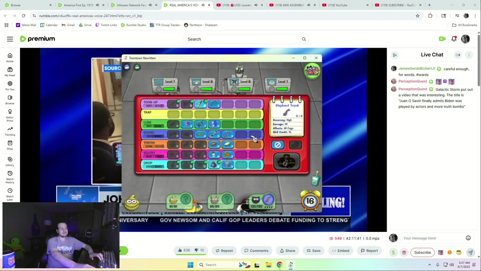Open the Rumble Studio bookmark

click(133, 25)
